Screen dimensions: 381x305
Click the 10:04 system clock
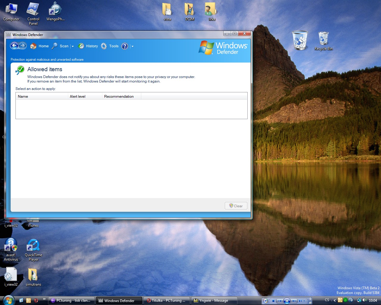pyautogui.click(x=373, y=301)
